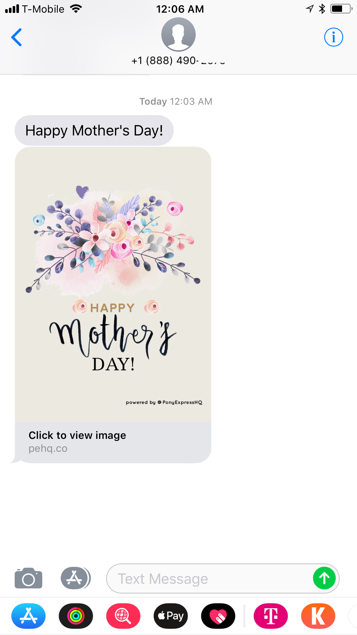Tap the pehq.co link caption

[48, 448]
